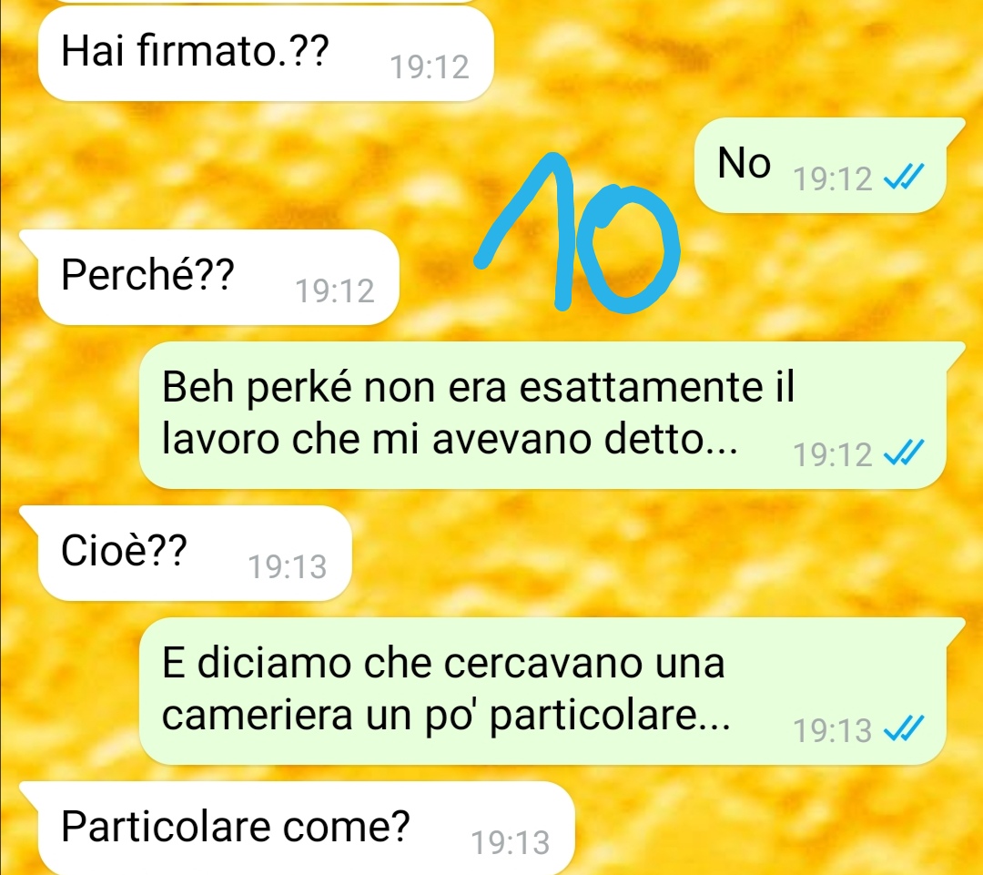
Task: Tap the 19:13 timestamp beside "Particolare come?"
Action: [x=511, y=843]
